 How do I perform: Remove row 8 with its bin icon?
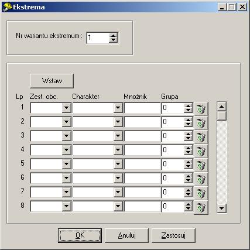coord(201,207)
